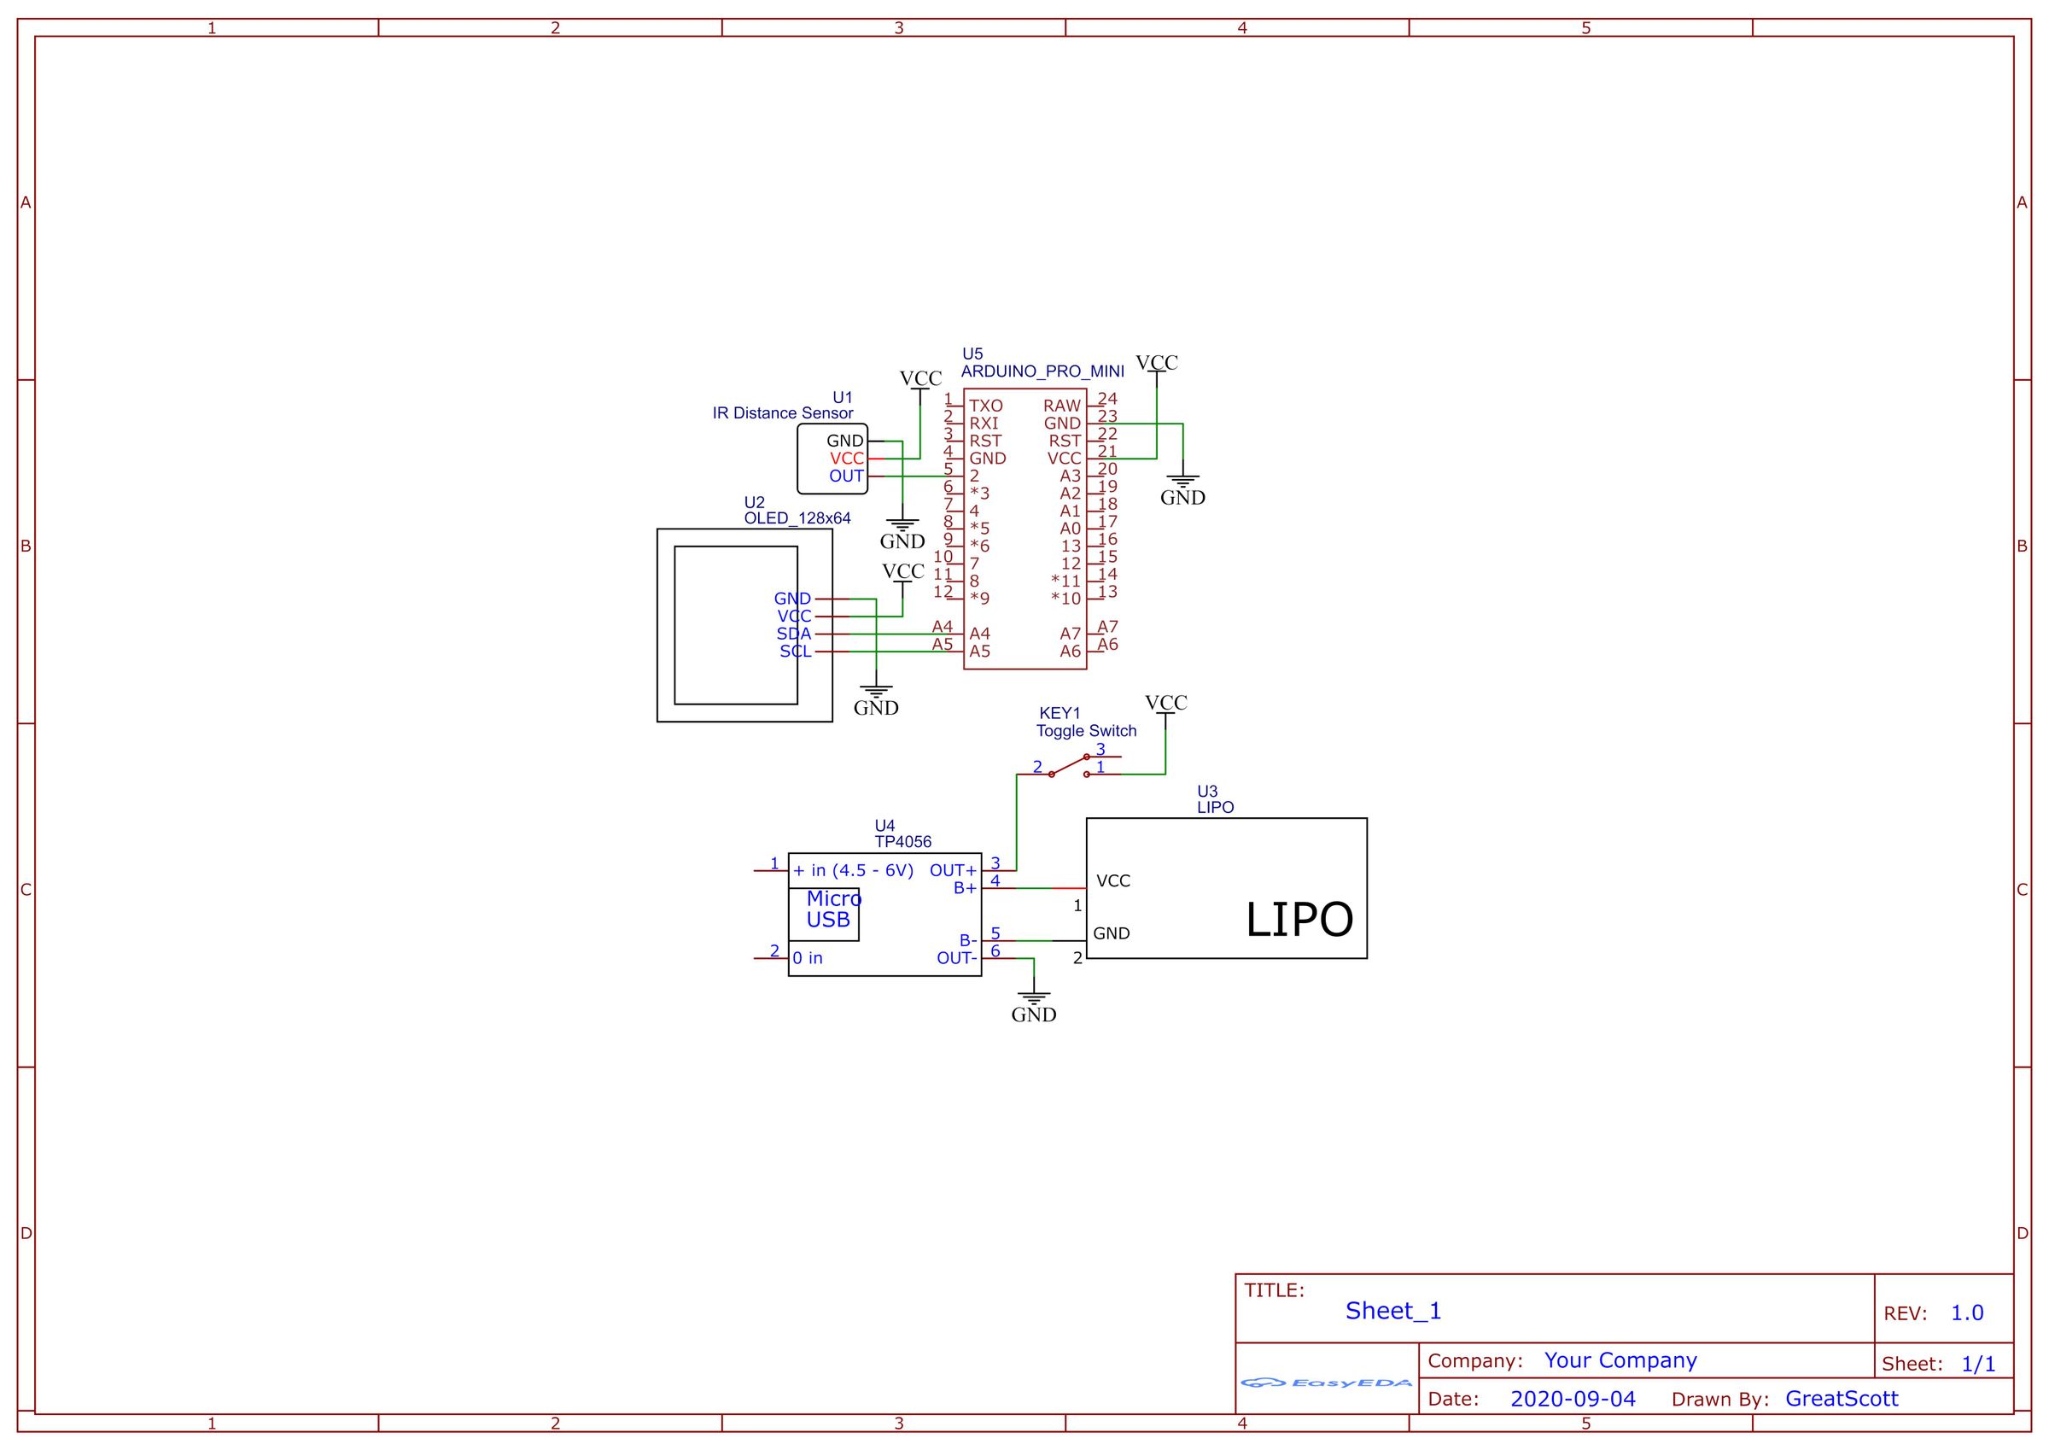Click the Your Company field value
Screen dimensions: 2049x1450
1620,1360
